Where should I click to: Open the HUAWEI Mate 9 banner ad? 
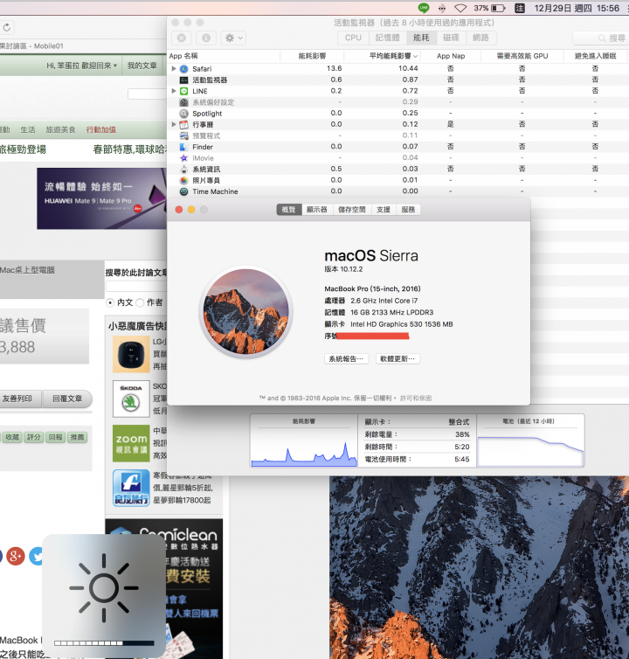tap(102, 198)
